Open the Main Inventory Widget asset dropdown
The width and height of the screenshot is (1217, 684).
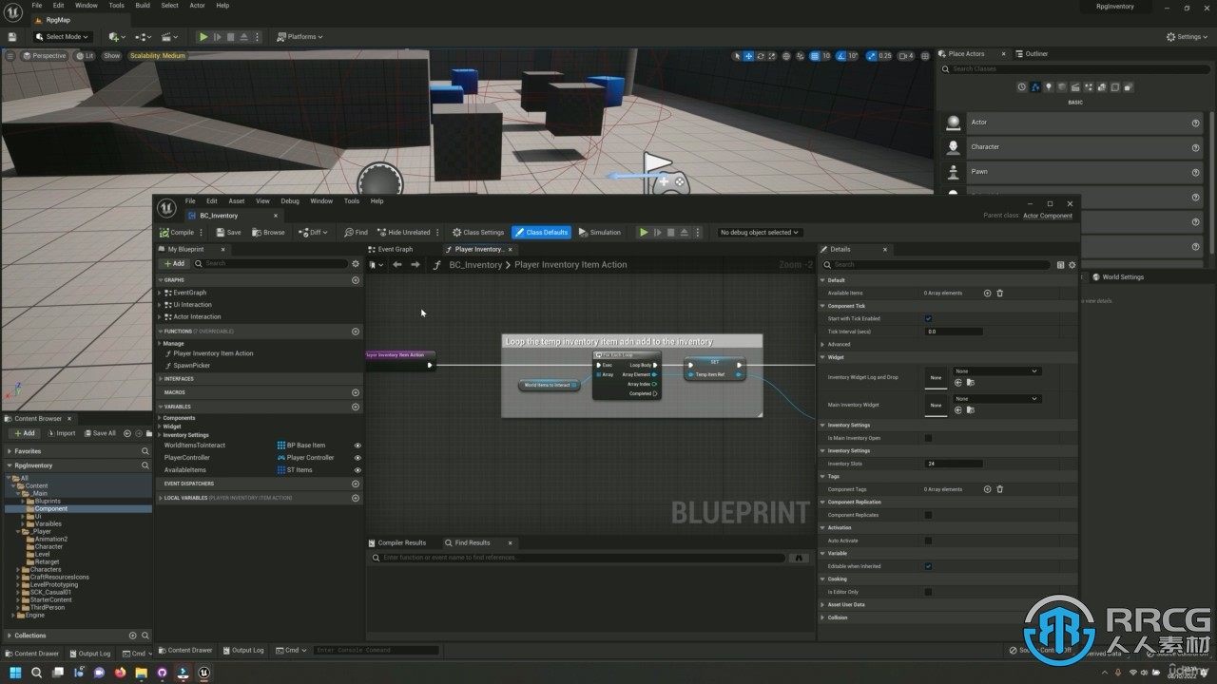(996, 399)
